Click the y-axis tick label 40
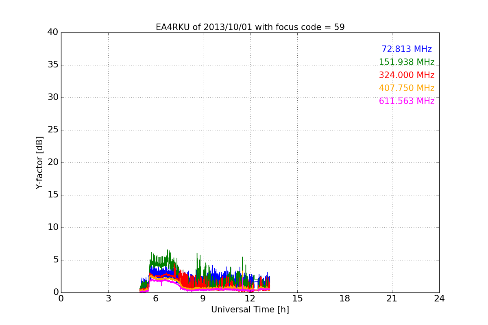The height and width of the screenshot is (325, 488). [x=53, y=32]
